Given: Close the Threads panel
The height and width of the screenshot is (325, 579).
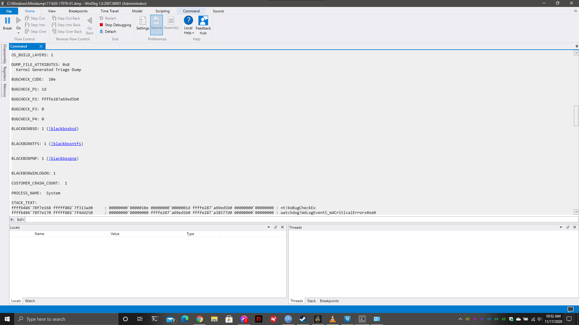Looking at the screenshot, I should tap(575, 227).
